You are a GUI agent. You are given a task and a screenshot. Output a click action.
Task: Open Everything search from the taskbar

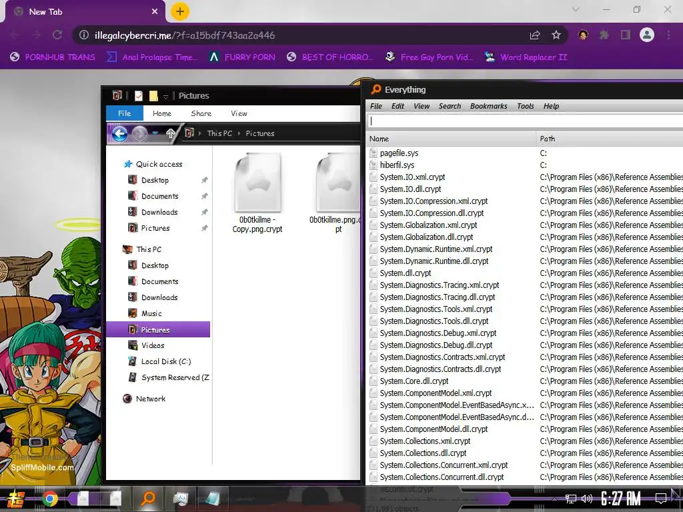148,497
